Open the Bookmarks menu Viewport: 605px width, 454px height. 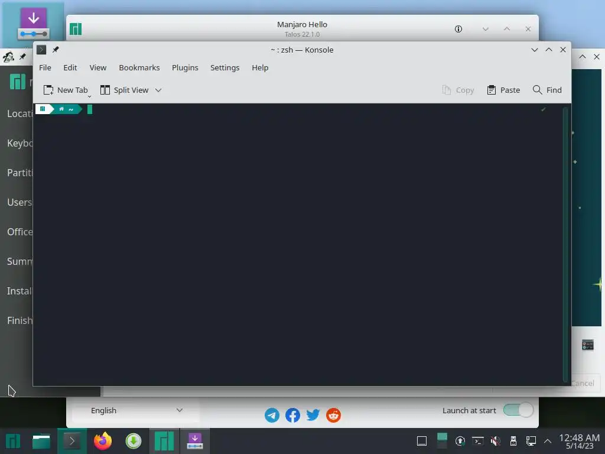139,67
